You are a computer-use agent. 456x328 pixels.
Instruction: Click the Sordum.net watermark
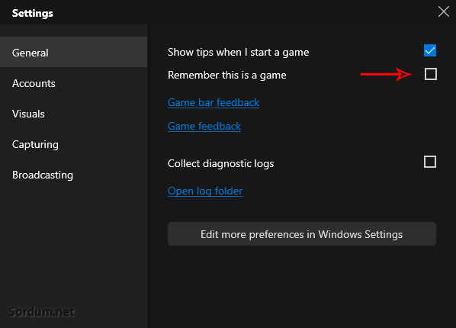coord(42,312)
